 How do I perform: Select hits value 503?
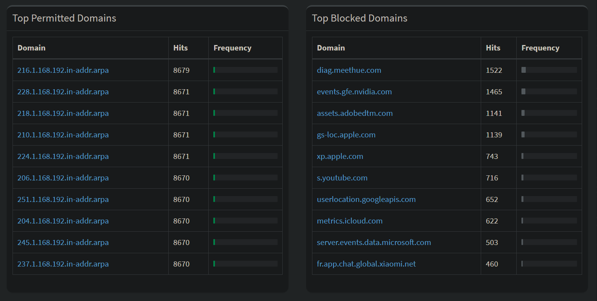click(492, 242)
